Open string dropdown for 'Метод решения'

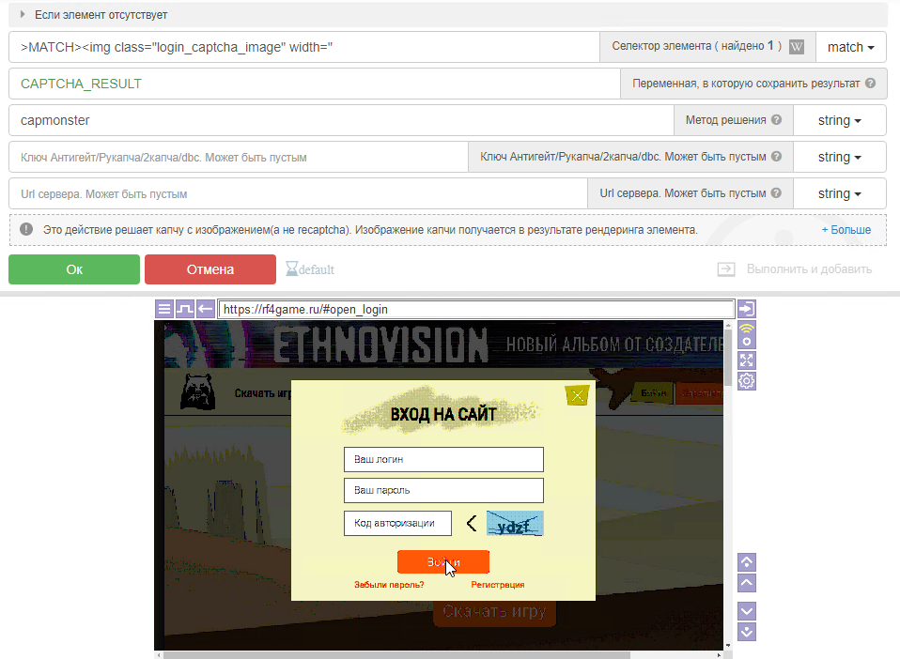[839, 120]
